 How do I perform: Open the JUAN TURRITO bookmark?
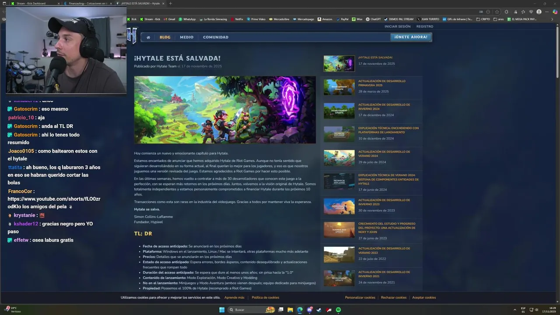[x=428, y=19]
